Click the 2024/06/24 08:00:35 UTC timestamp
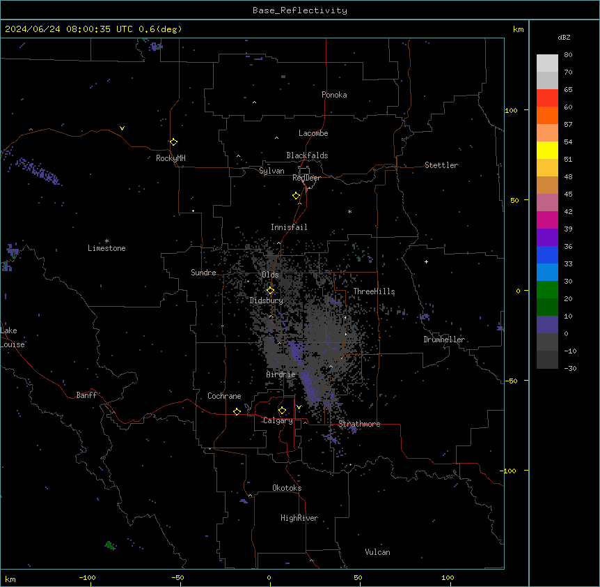600x587 pixels. pos(69,29)
